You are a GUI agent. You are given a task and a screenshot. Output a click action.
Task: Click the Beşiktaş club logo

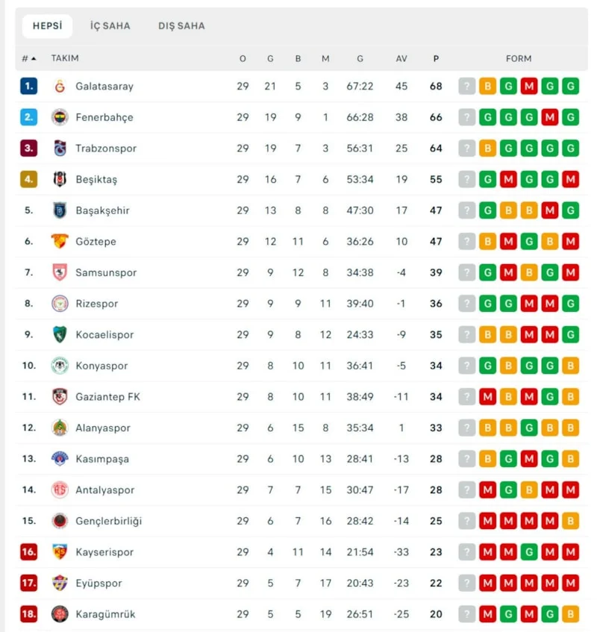point(60,179)
